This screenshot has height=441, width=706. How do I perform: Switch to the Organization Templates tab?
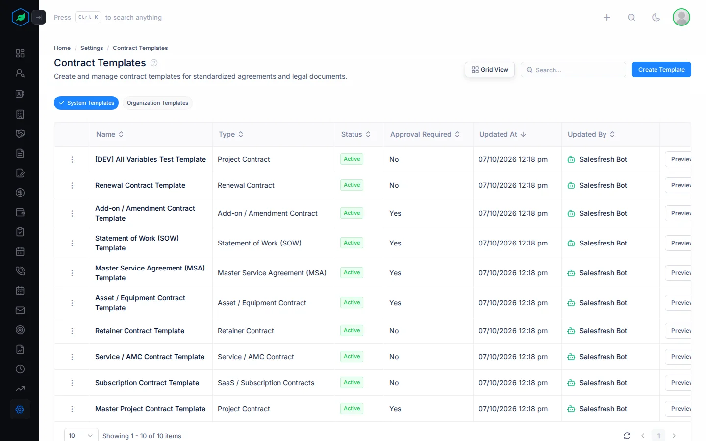click(157, 103)
